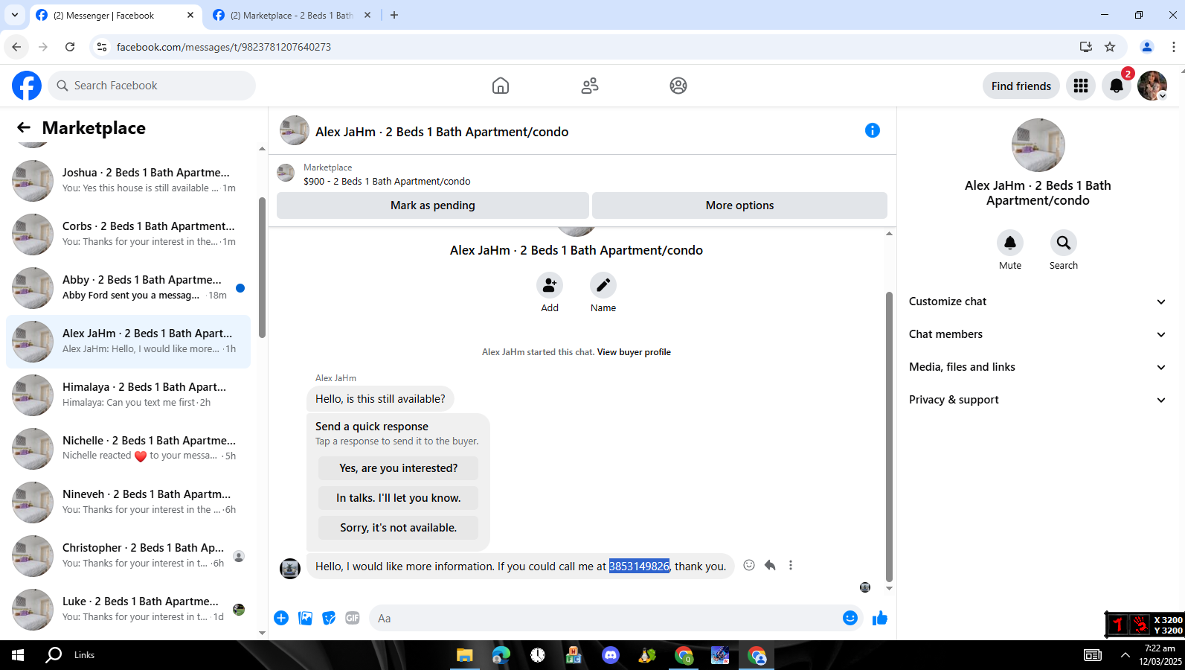This screenshot has height=670, width=1185.
Task: Add people to chat
Action: tap(550, 285)
